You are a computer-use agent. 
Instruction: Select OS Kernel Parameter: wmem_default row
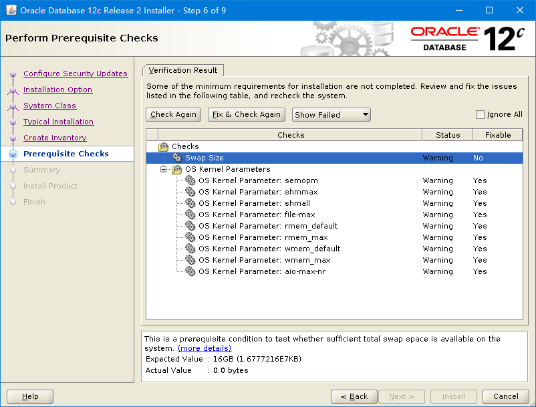[x=334, y=249]
